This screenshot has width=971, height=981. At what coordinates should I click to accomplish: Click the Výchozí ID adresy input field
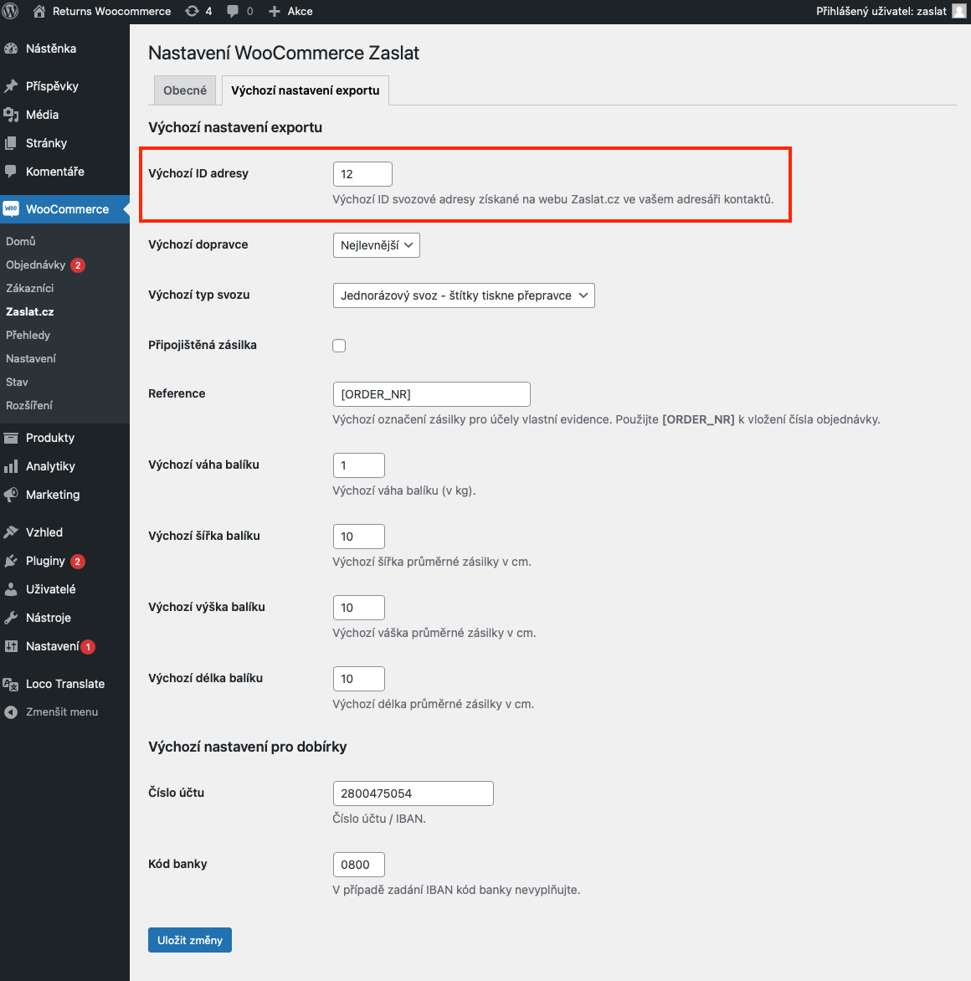point(363,174)
